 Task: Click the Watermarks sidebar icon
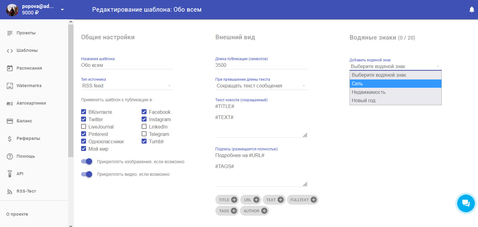[x=10, y=86]
